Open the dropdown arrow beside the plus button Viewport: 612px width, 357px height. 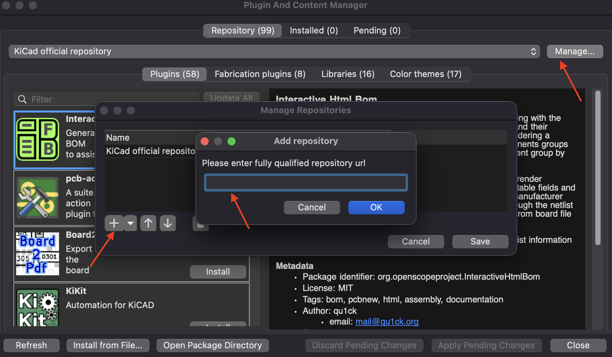tap(130, 223)
